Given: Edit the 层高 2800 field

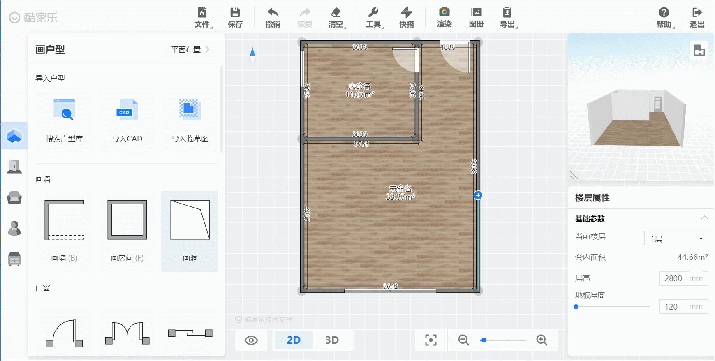Looking at the screenshot, I should coord(683,278).
